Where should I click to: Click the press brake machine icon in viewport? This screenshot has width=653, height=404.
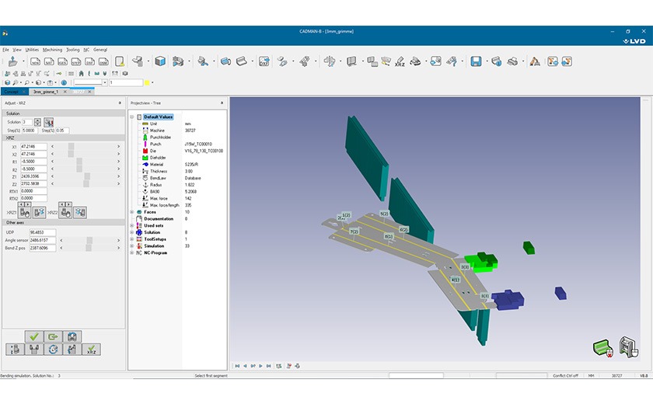click(629, 347)
